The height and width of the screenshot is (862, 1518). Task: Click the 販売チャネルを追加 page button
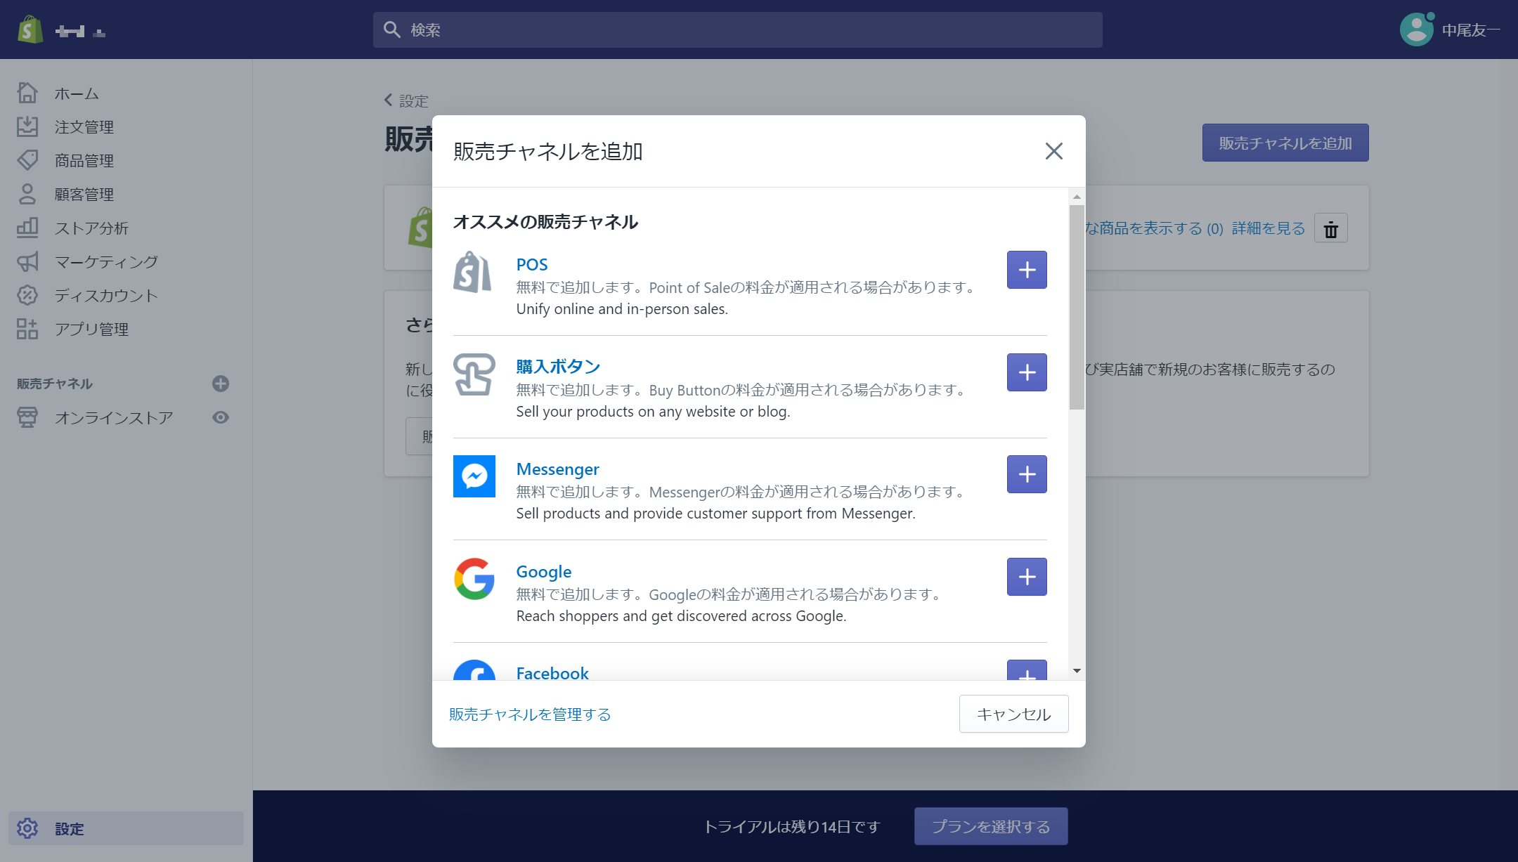tap(1285, 143)
